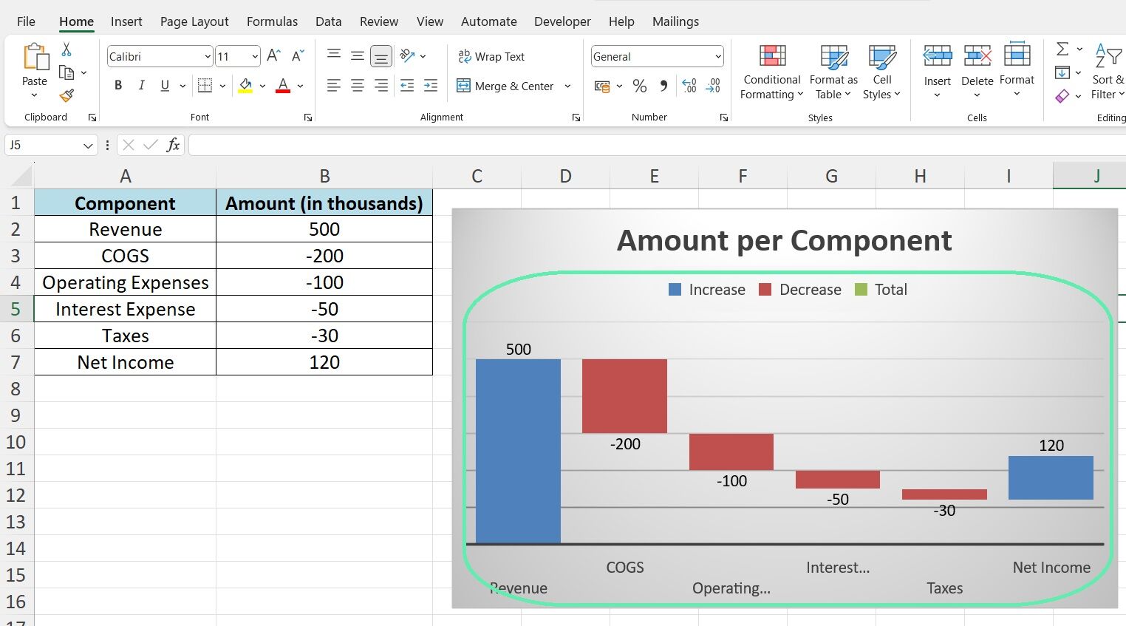
Task: Apply Percent Style format
Action: click(x=640, y=86)
